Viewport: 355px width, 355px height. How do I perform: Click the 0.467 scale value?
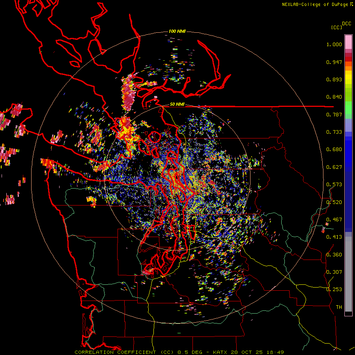point(334,219)
